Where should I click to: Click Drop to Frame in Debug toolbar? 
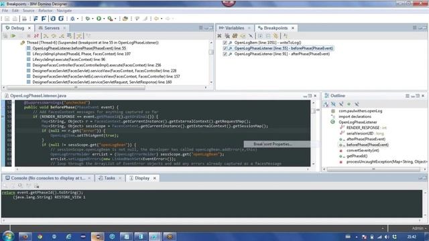70,35
